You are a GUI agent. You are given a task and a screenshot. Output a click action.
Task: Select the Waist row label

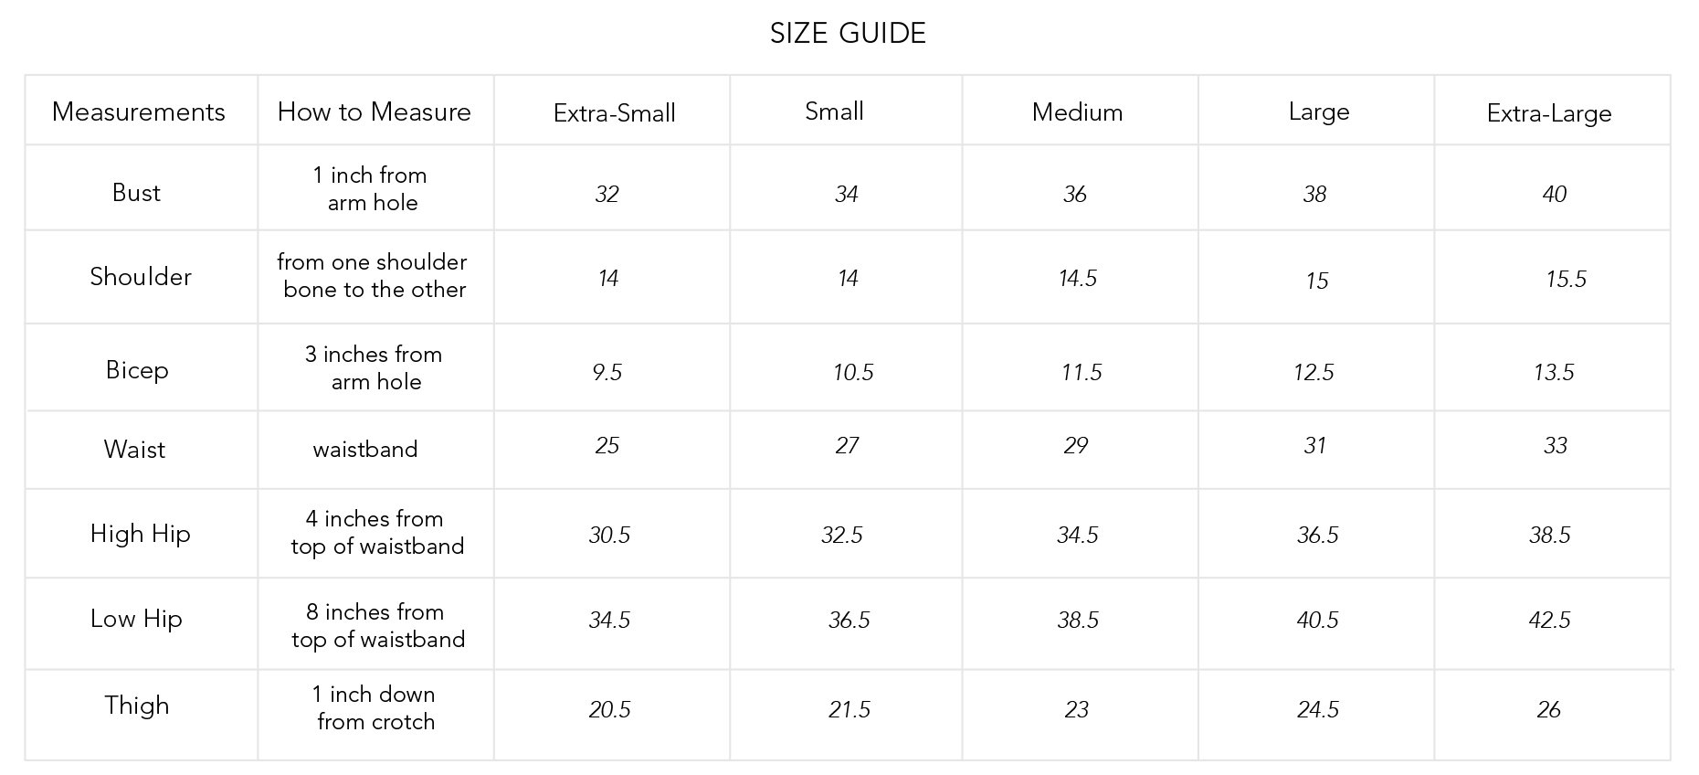pyautogui.click(x=134, y=450)
